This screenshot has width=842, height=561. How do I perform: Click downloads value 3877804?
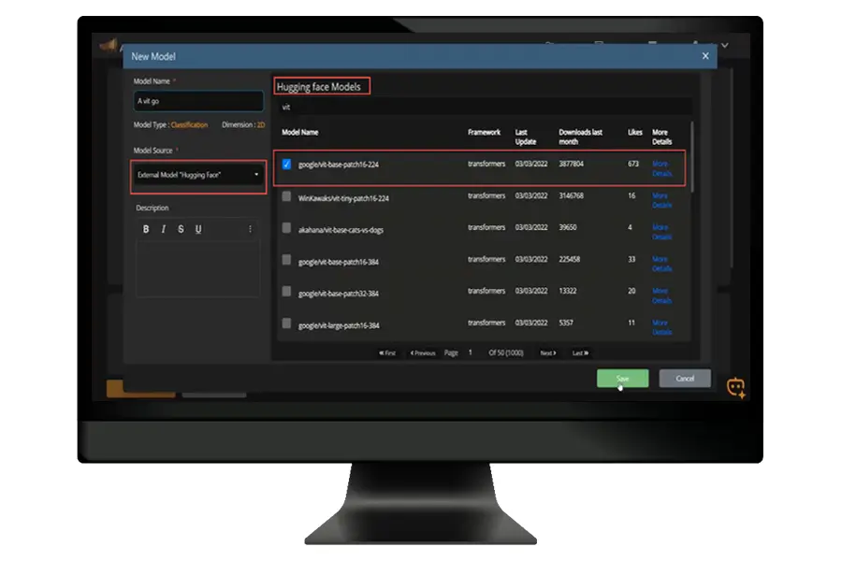coord(571,164)
